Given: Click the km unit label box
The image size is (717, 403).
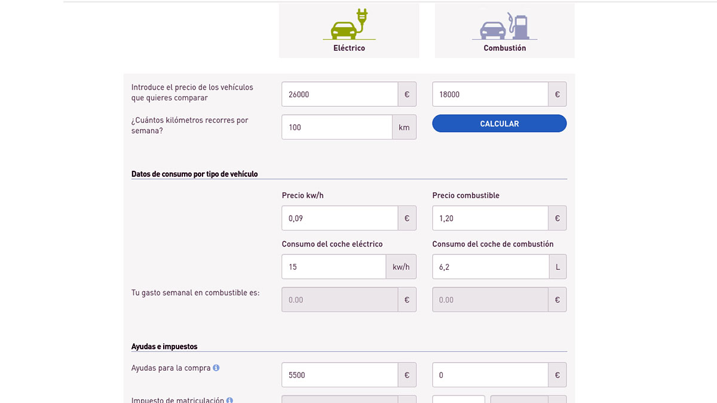Looking at the screenshot, I should (404, 127).
